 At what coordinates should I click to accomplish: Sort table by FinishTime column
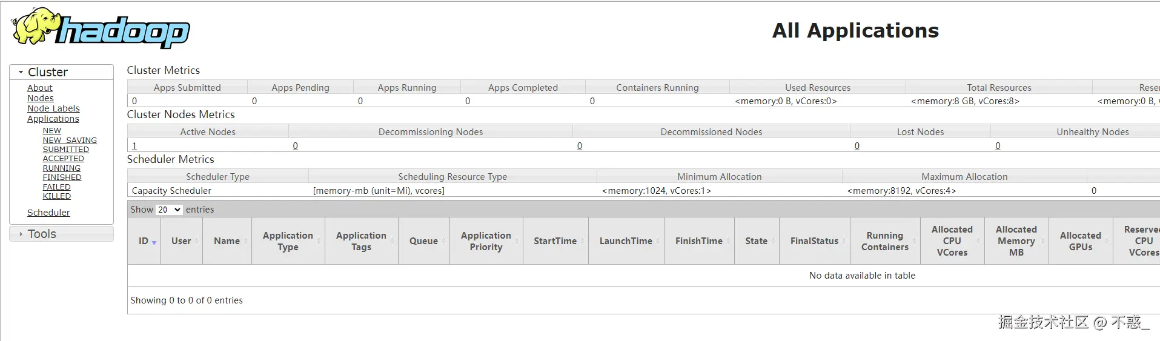(x=700, y=241)
